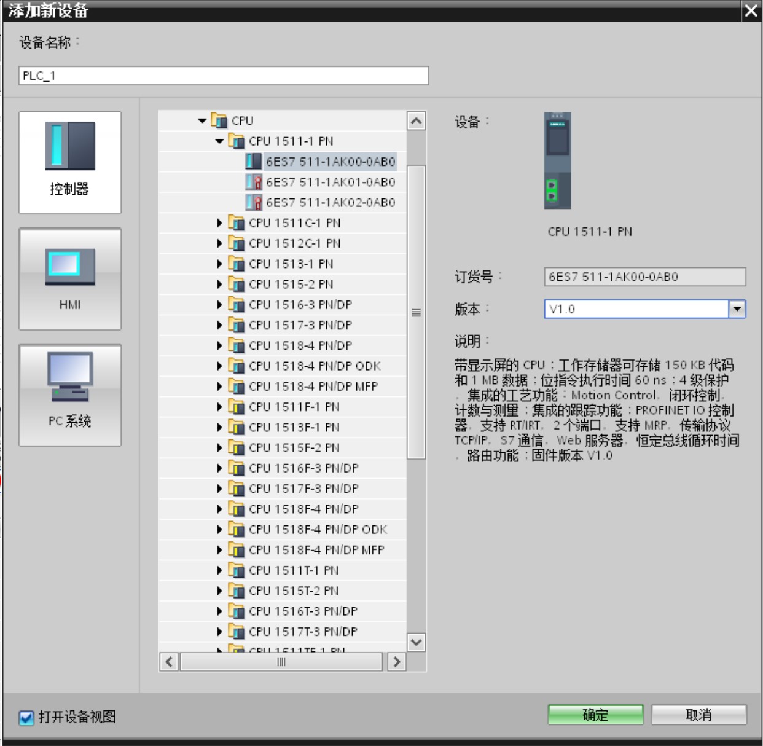Image resolution: width=763 pixels, height=746 pixels.
Task: Click the vertical scrollbar thumb in tree
Action: (x=417, y=312)
